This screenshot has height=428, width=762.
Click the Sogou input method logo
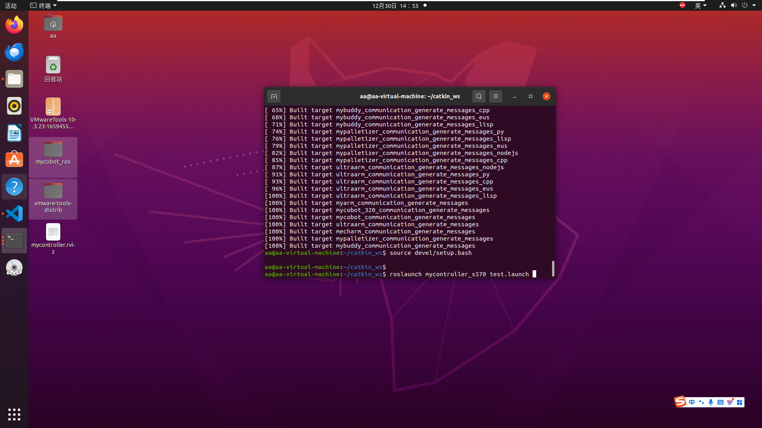(x=680, y=402)
